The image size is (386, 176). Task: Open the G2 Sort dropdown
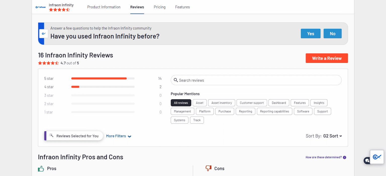pyautogui.click(x=332, y=136)
